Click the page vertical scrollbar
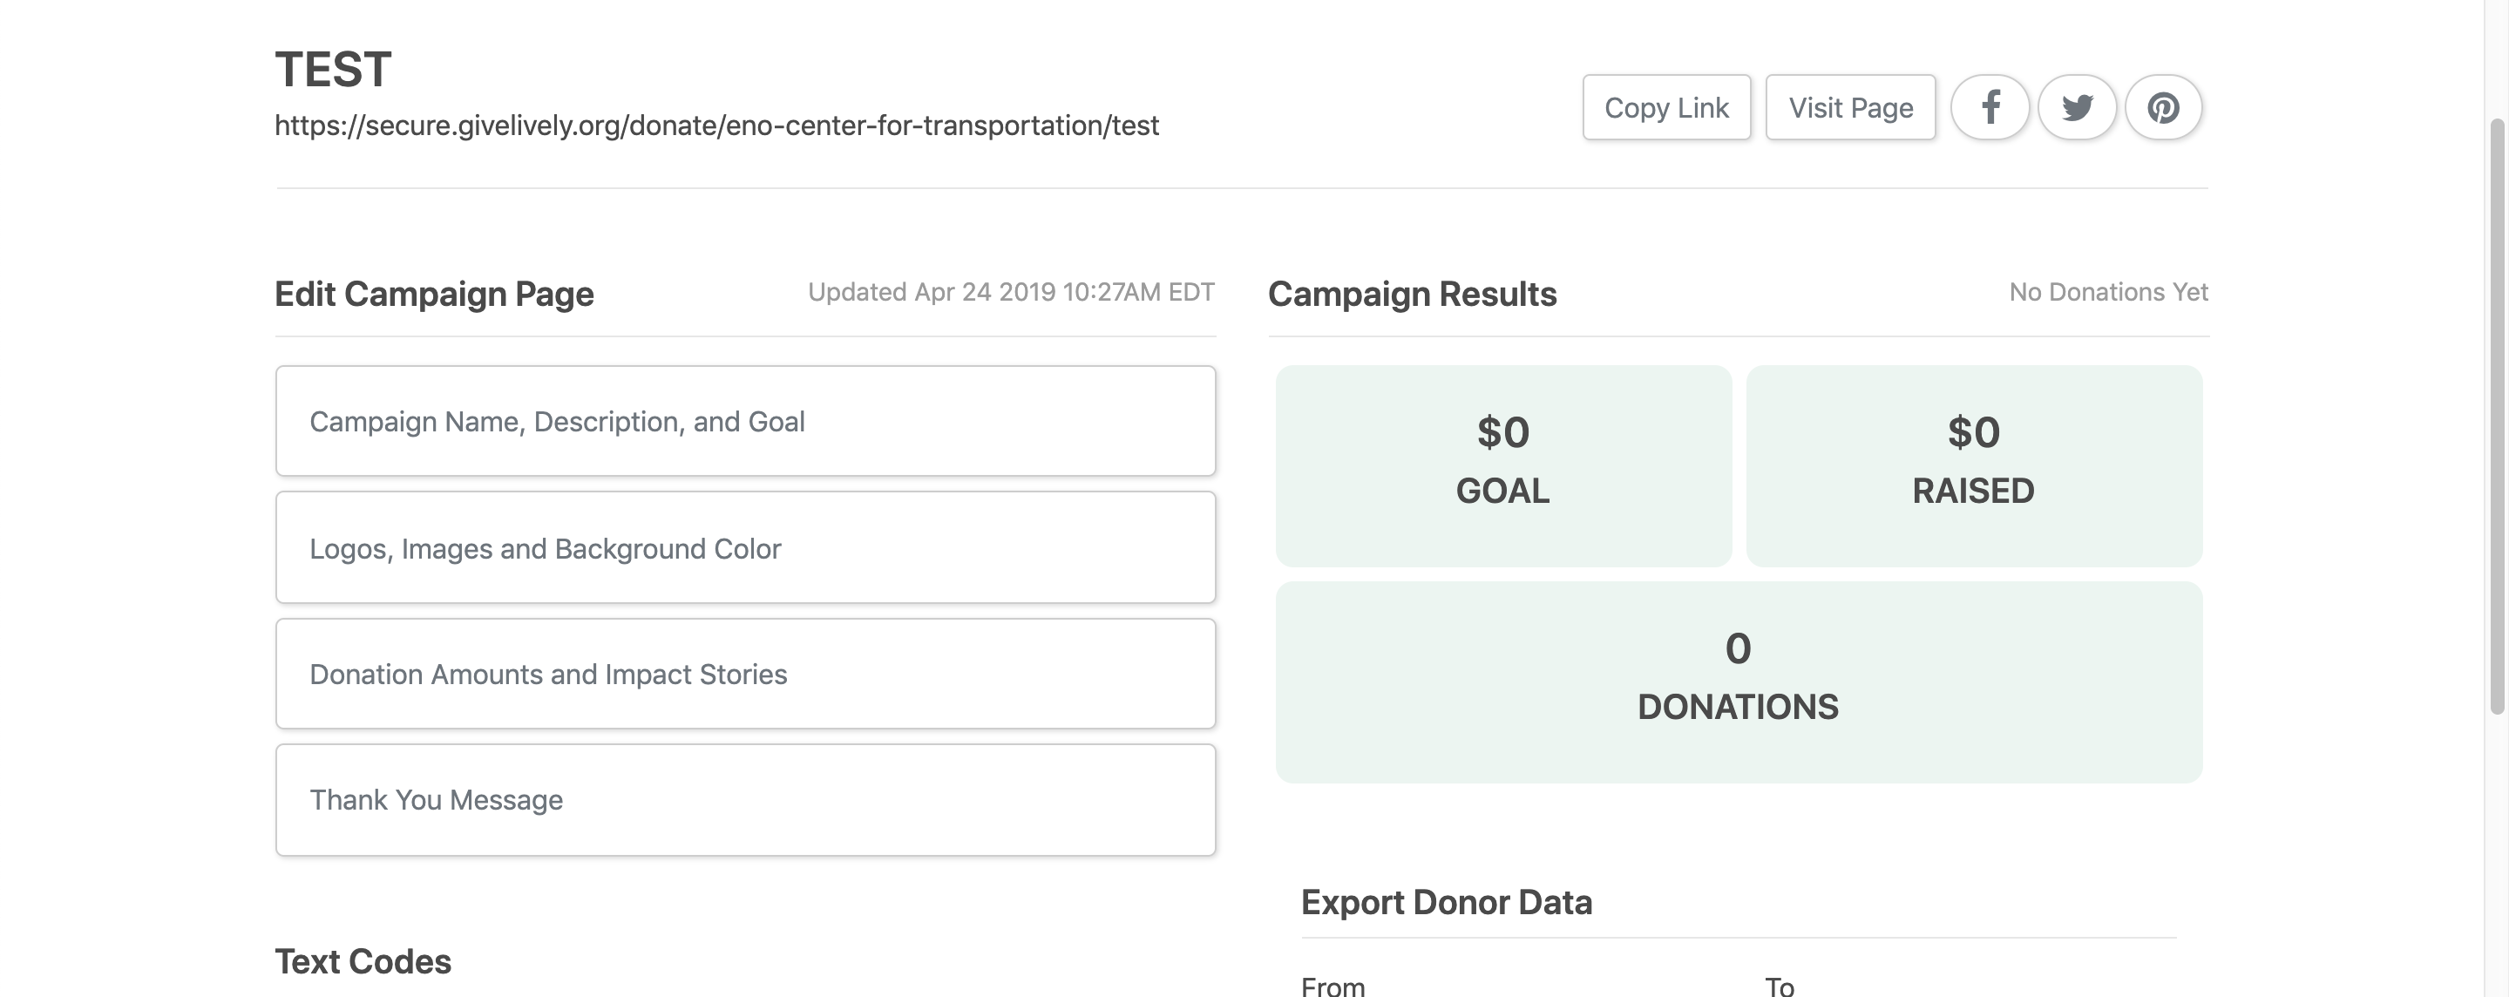The width and height of the screenshot is (2509, 997). coord(2496,417)
